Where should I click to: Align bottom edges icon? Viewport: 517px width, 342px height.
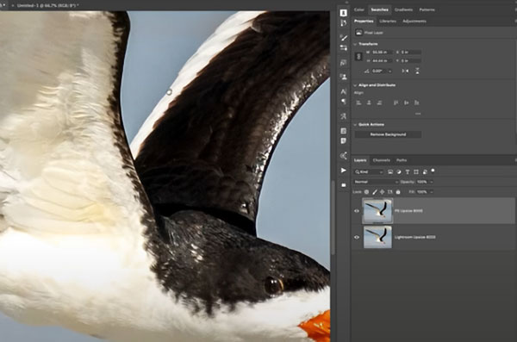[417, 103]
